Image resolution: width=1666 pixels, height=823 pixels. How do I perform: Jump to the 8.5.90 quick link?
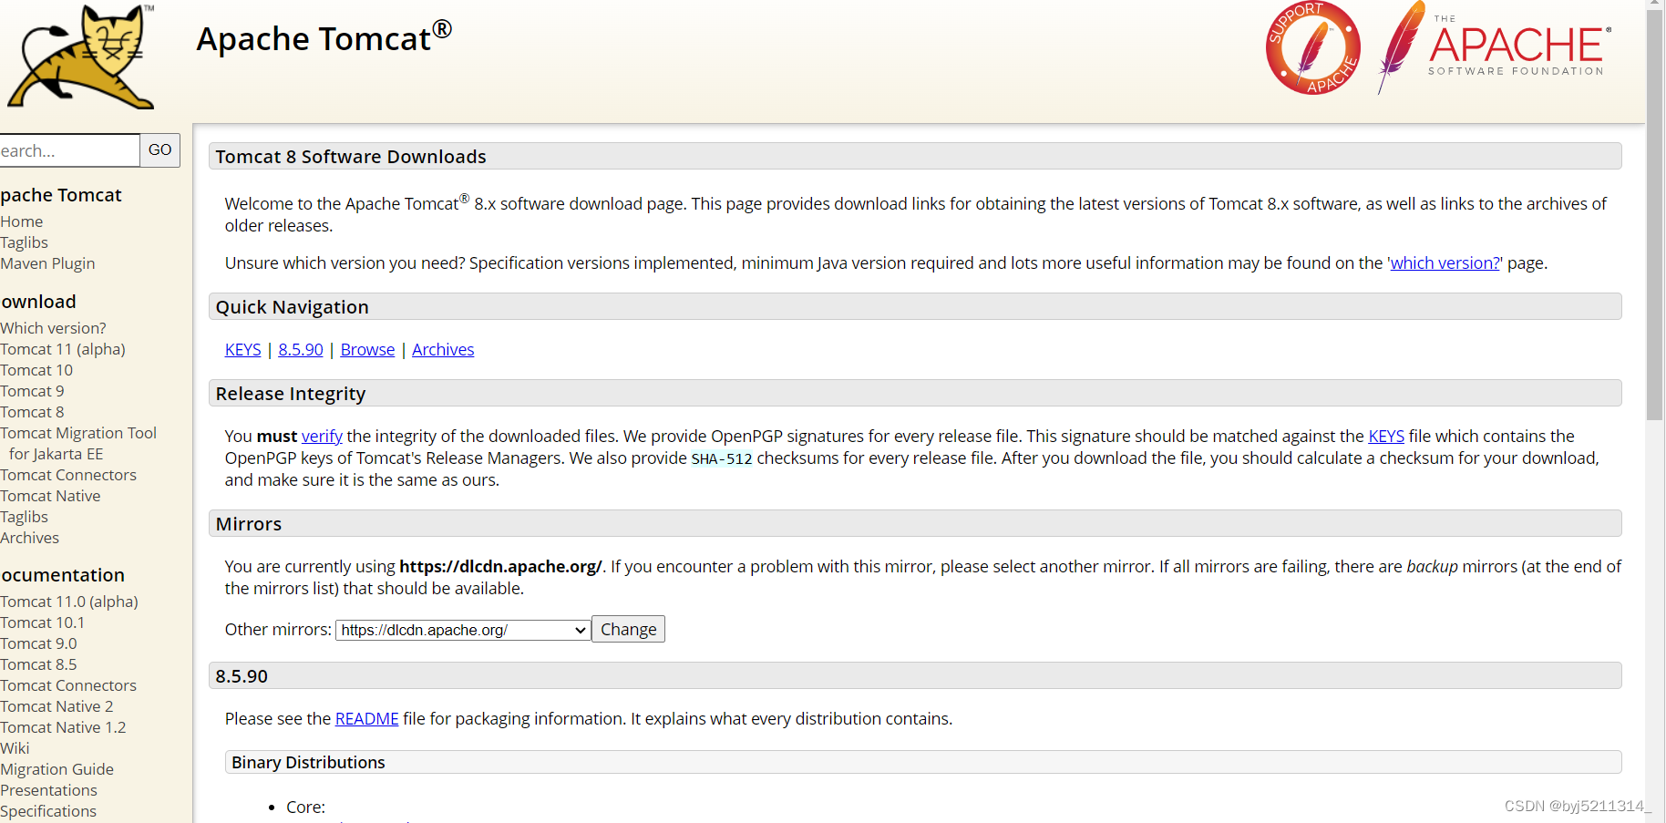tap(301, 350)
